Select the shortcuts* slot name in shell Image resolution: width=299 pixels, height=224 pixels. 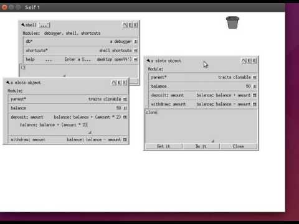(x=37, y=50)
